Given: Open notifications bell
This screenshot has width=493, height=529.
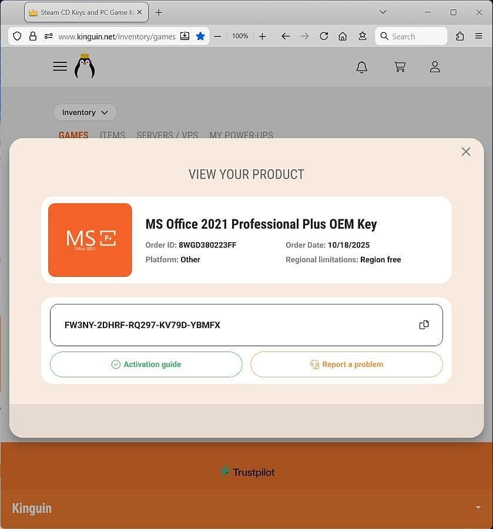Looking at the screenshot, I should (x=362, y=67).
